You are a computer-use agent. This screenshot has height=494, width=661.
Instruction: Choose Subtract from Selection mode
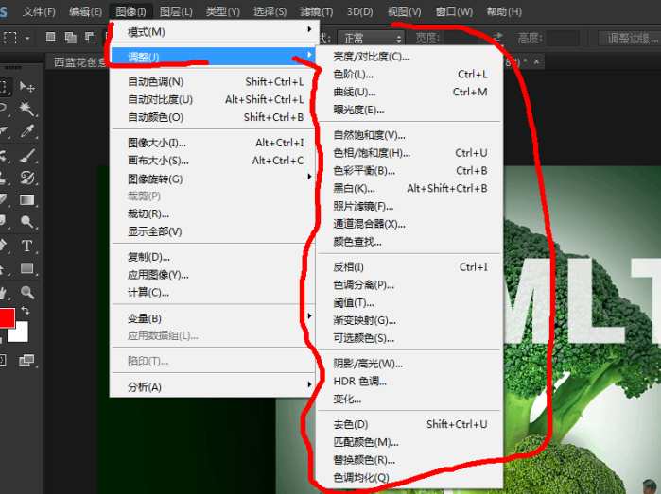(90, 38)
